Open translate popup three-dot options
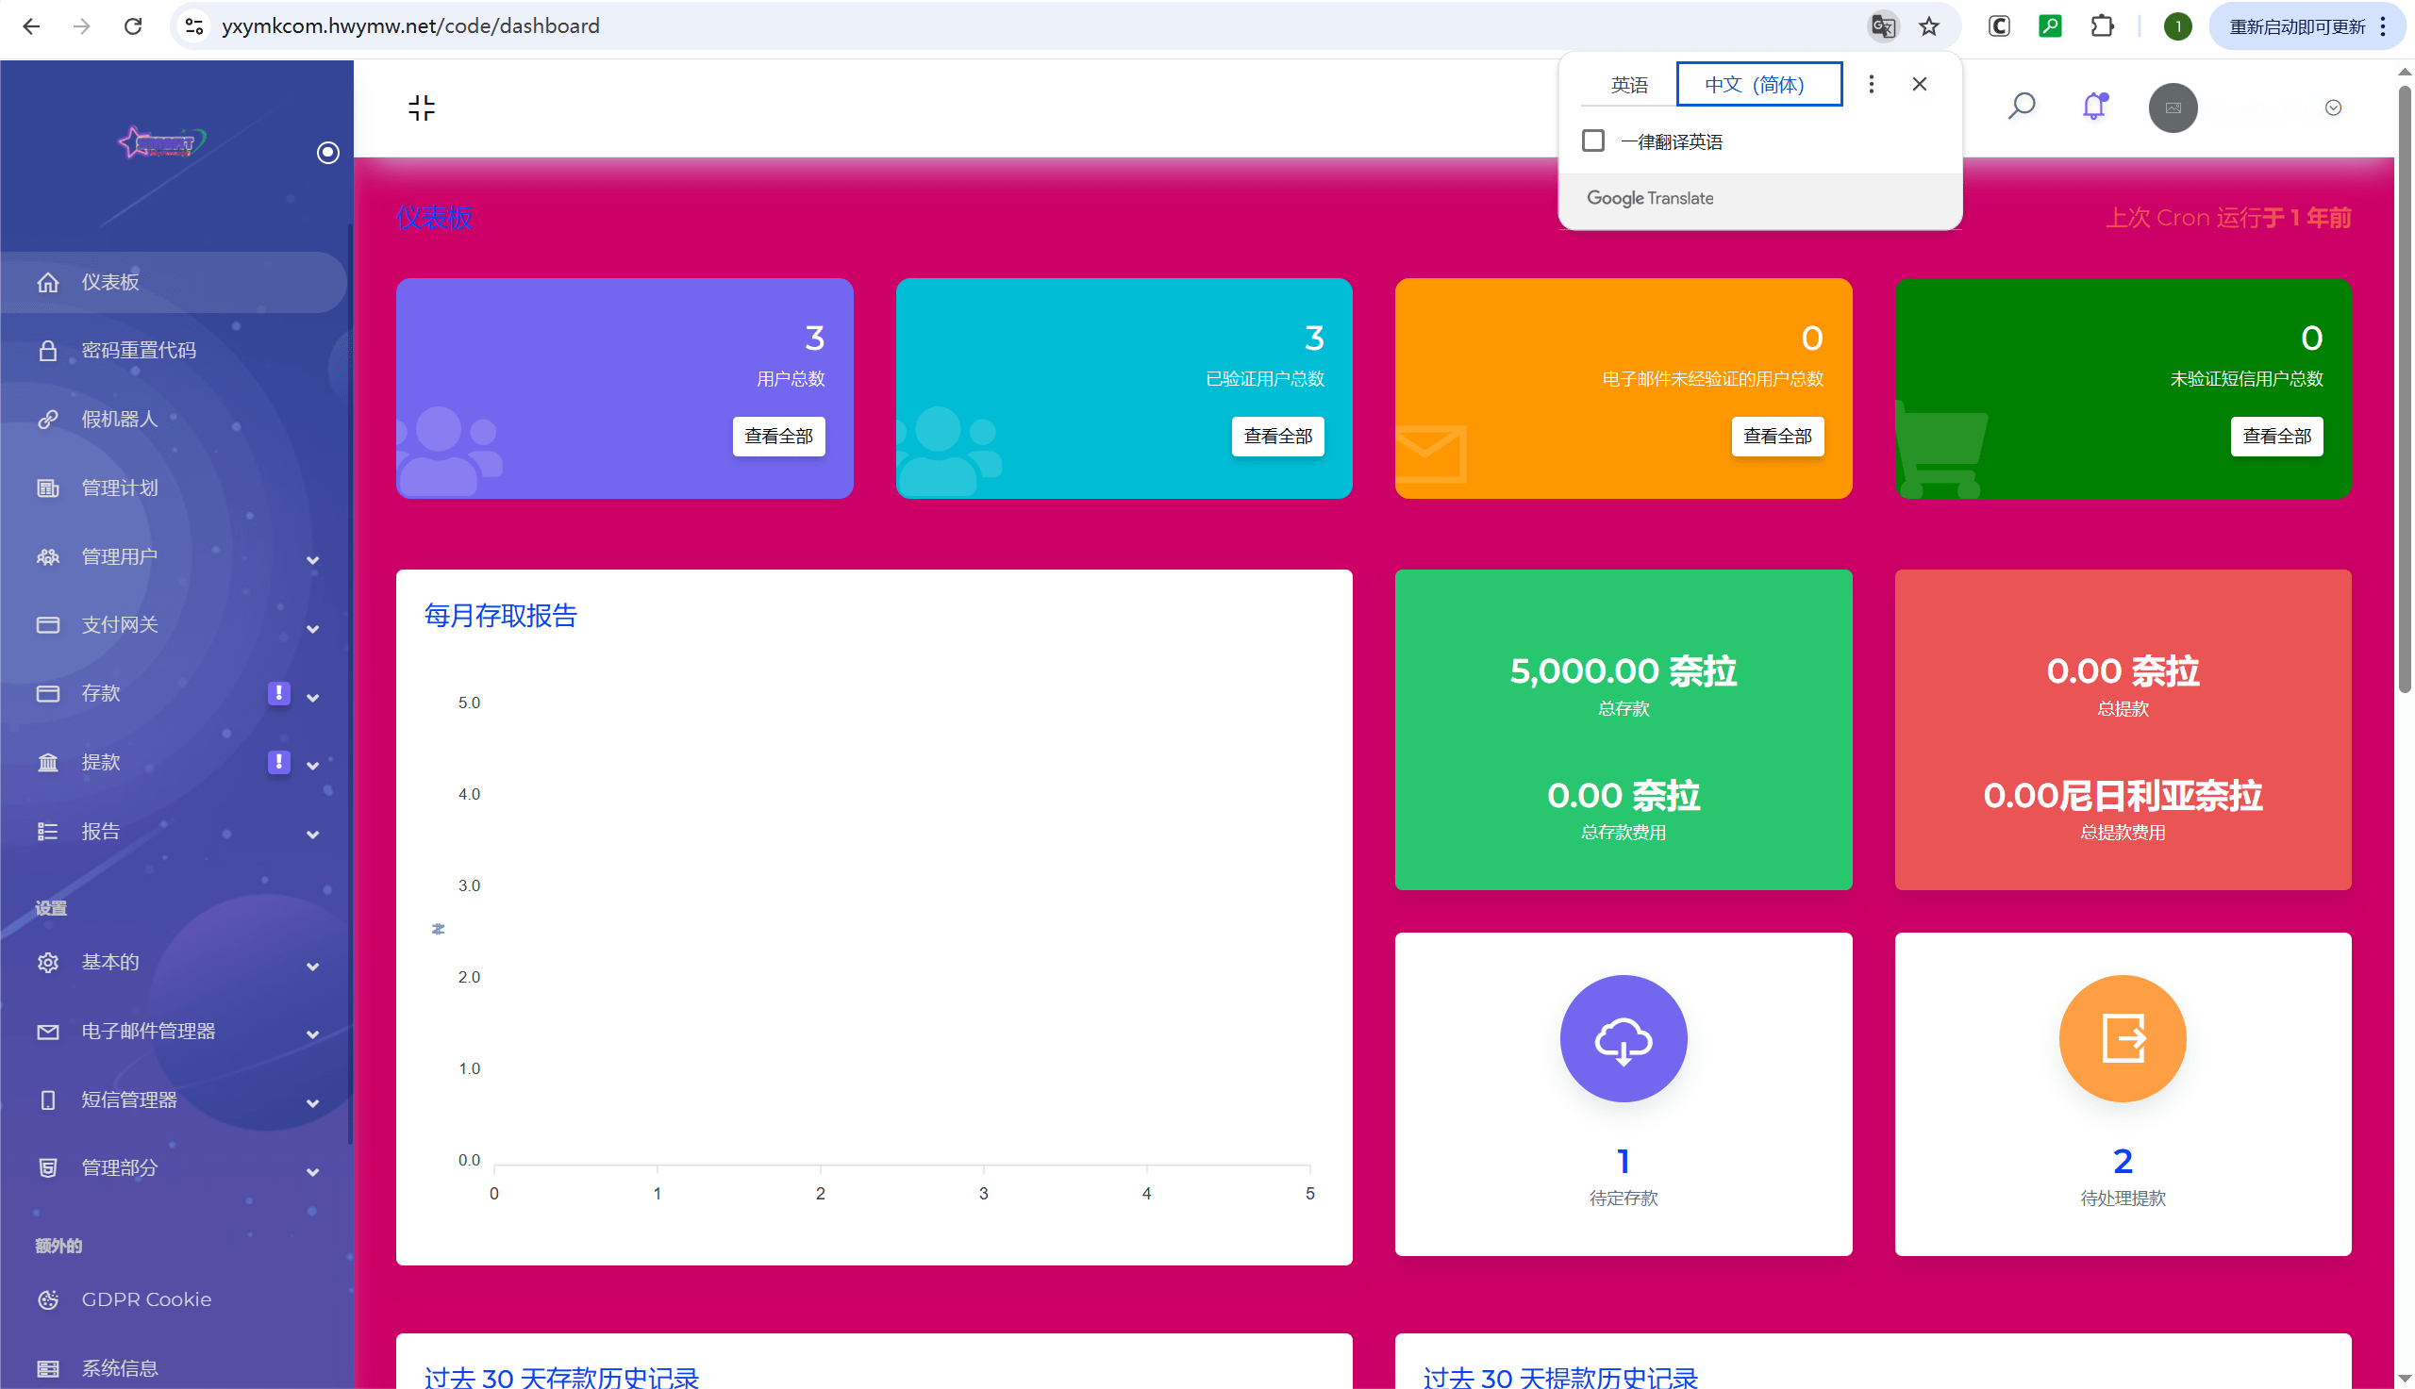 tap(1870, 84)
